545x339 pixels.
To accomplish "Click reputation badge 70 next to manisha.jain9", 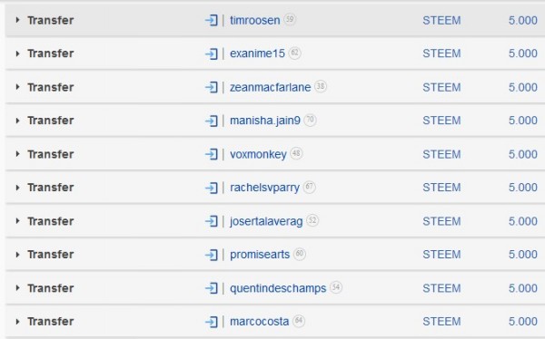I will tap(310, 120).
